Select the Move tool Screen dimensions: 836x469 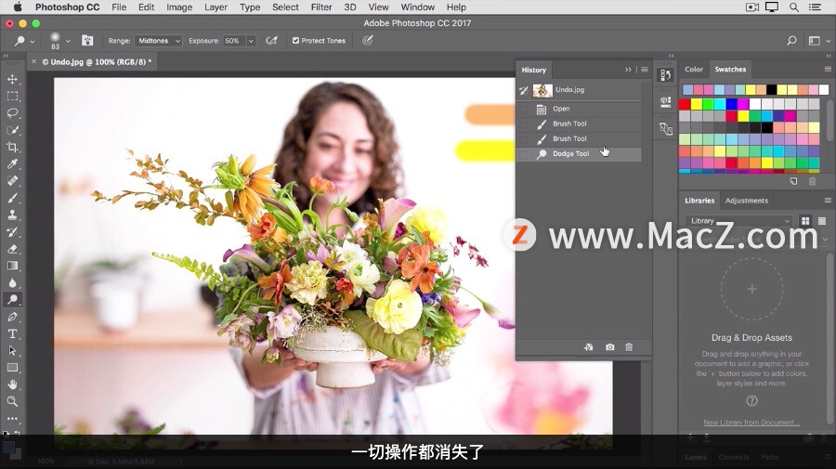12,79
